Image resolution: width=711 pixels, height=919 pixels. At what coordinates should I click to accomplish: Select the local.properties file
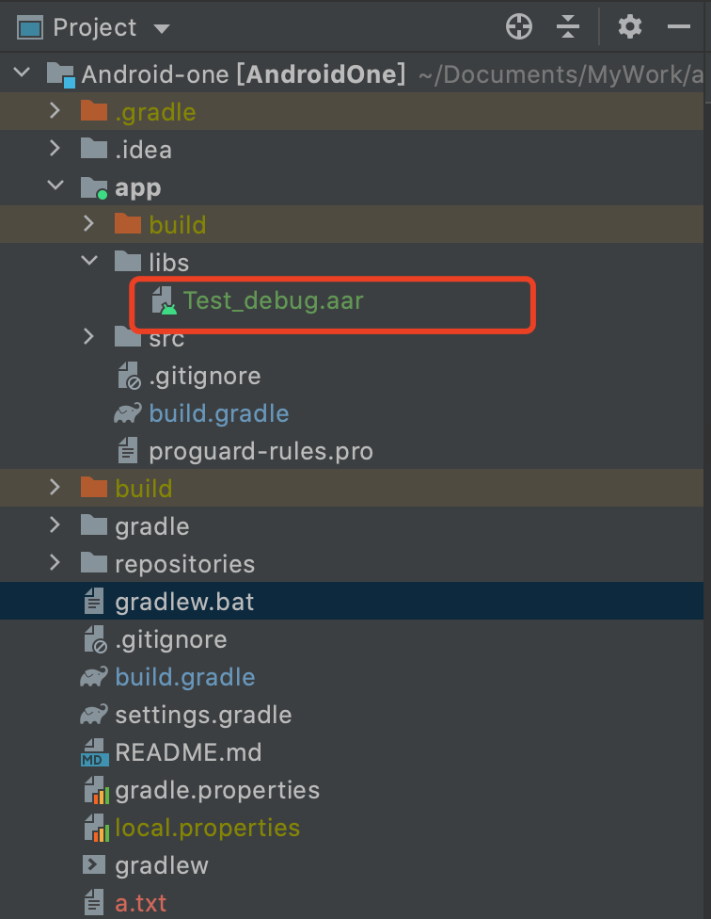[207, 828]
